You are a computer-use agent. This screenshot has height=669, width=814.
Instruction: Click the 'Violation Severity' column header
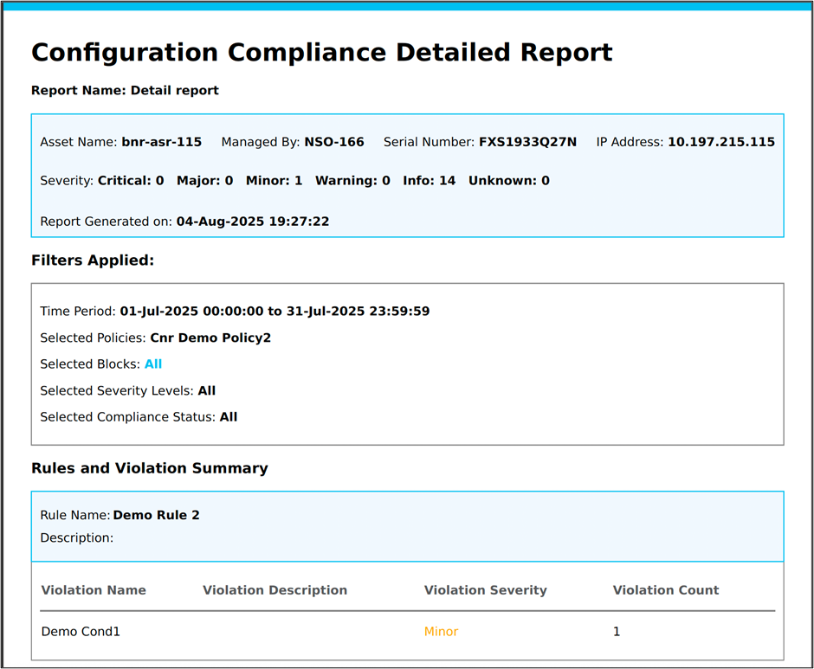(x=485, y=590)
